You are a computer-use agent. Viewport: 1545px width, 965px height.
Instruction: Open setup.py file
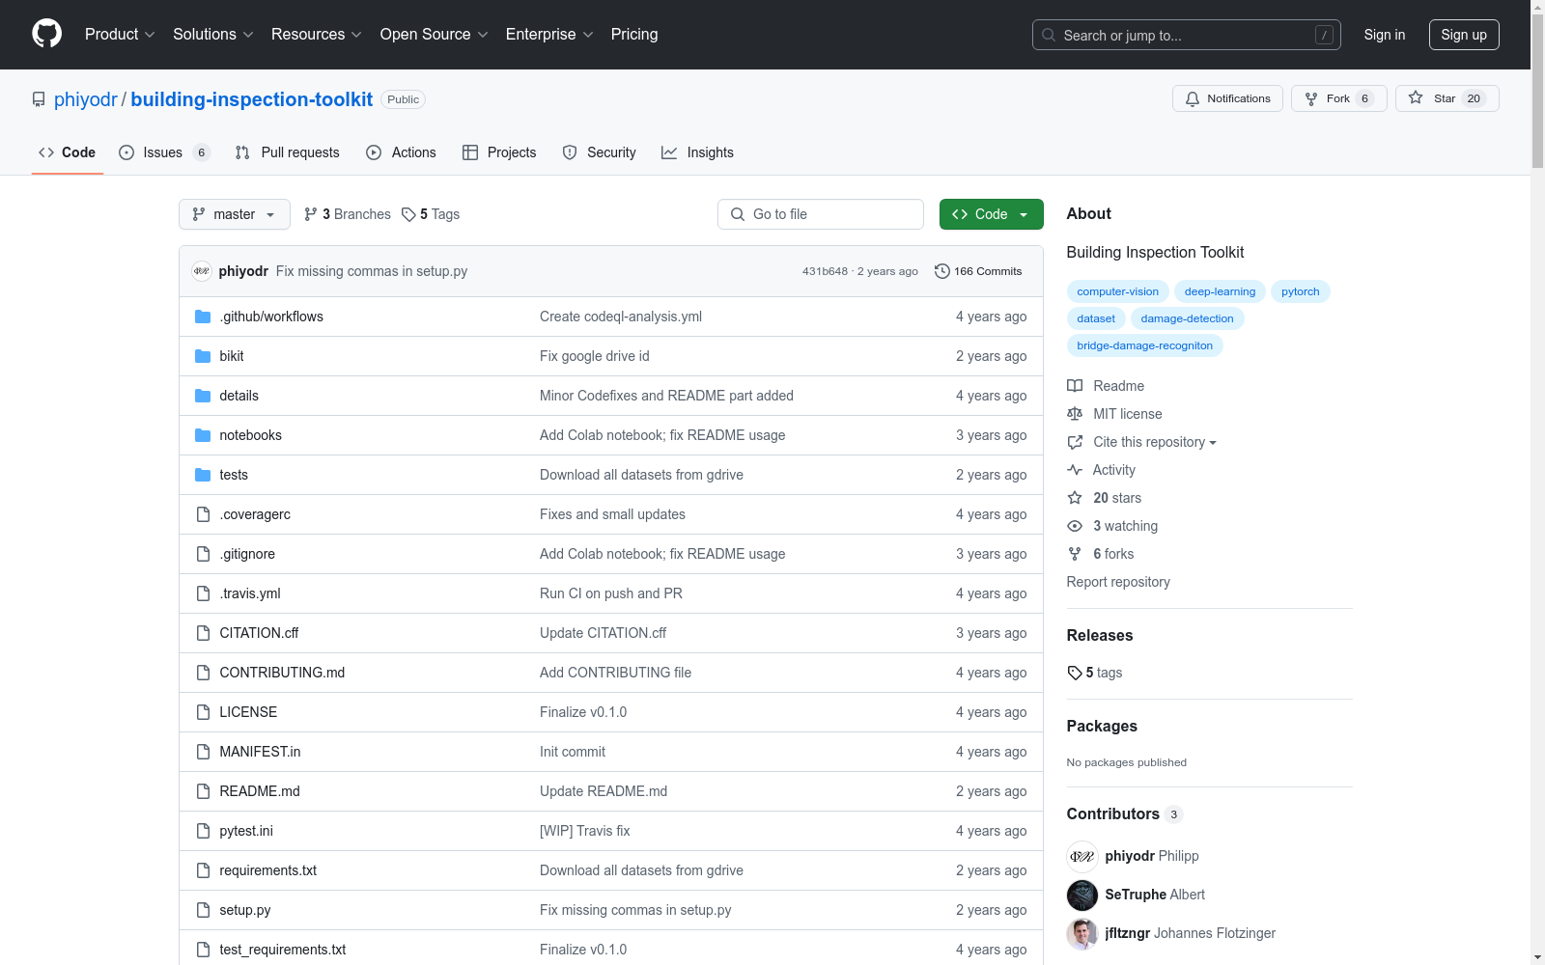(245, 910)
